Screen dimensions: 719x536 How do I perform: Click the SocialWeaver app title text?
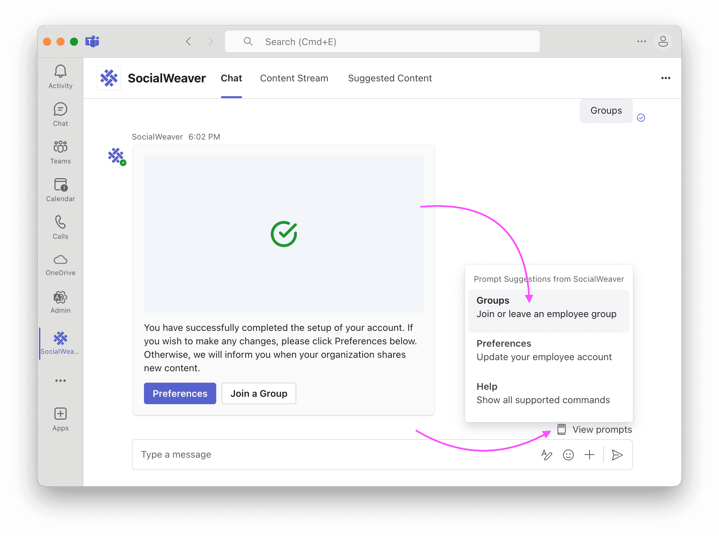coord(167,78)
